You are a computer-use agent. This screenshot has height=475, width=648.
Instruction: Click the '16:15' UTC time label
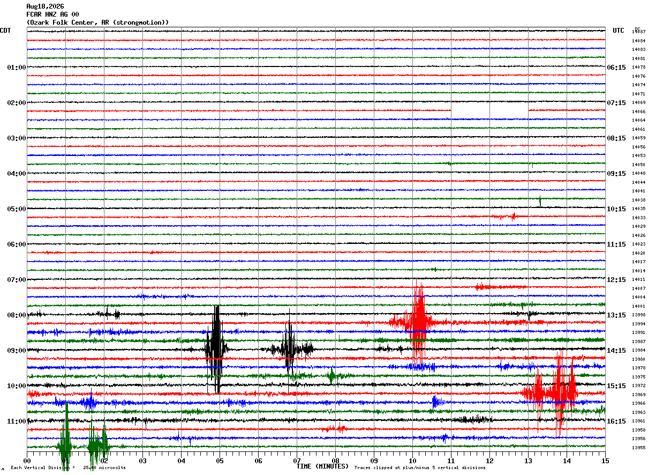click(616, 421)
